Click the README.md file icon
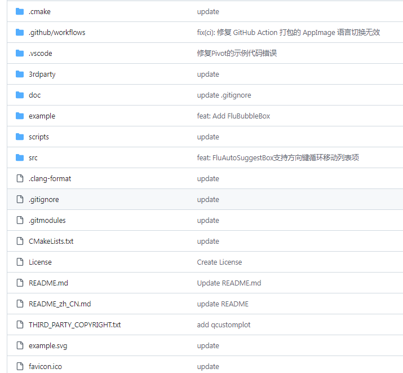The width and height of the screenshot is (403, 373). tap(20, 283)
